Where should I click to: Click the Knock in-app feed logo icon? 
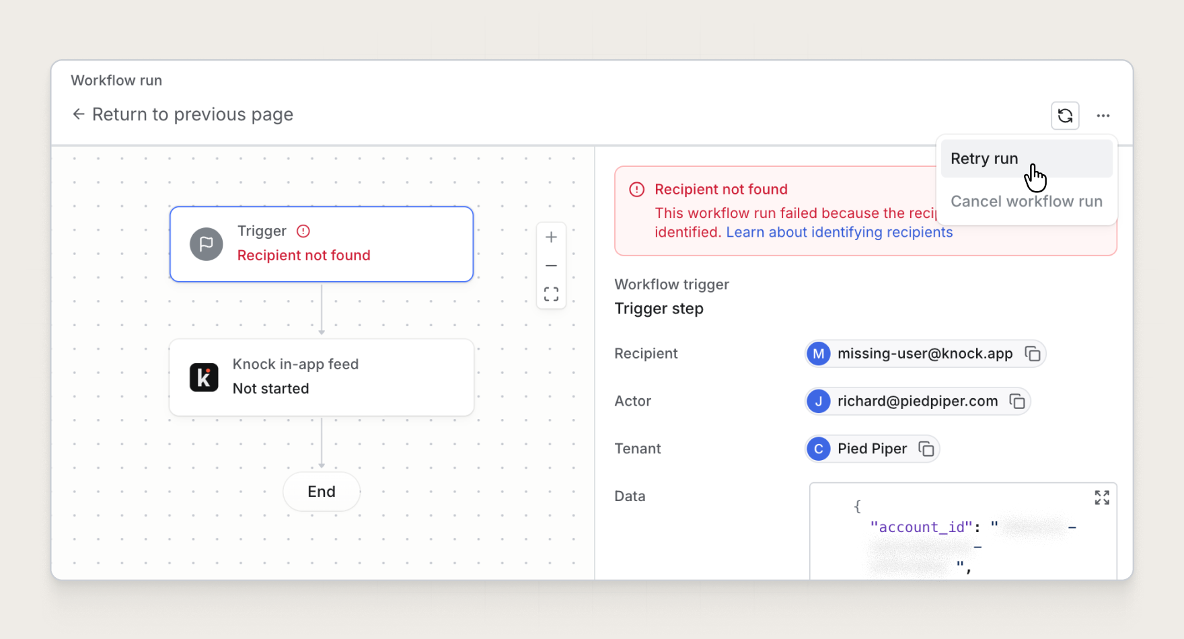204,377
